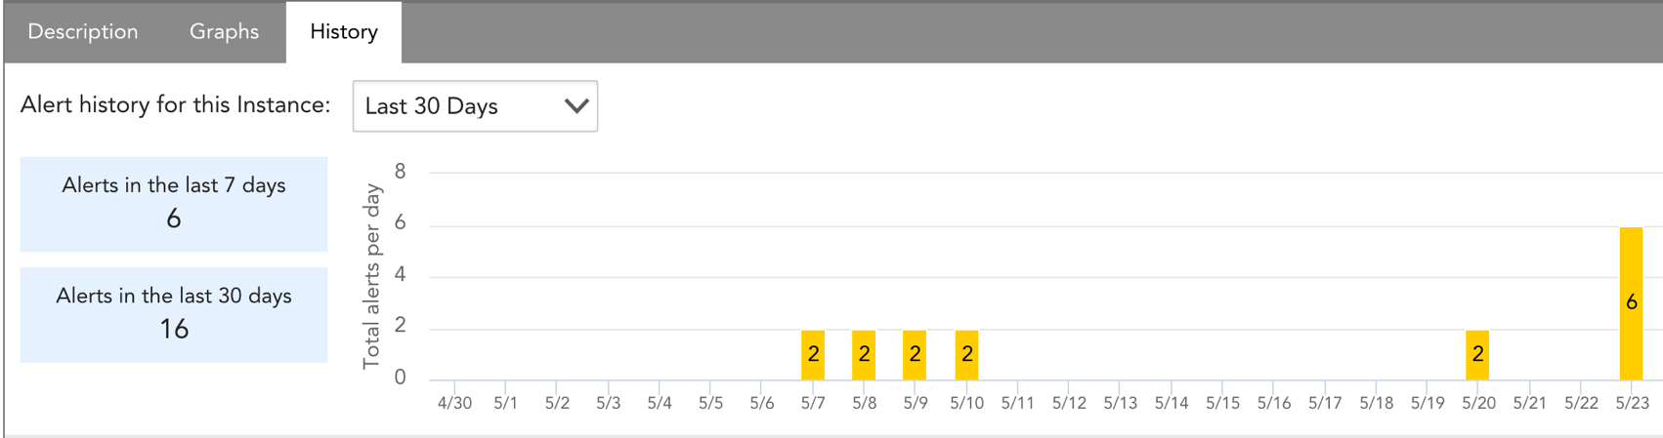Click the yellow bar for 5/8
The height and width of the screenshot is (438, 1663).
click(x=864, y=355)
